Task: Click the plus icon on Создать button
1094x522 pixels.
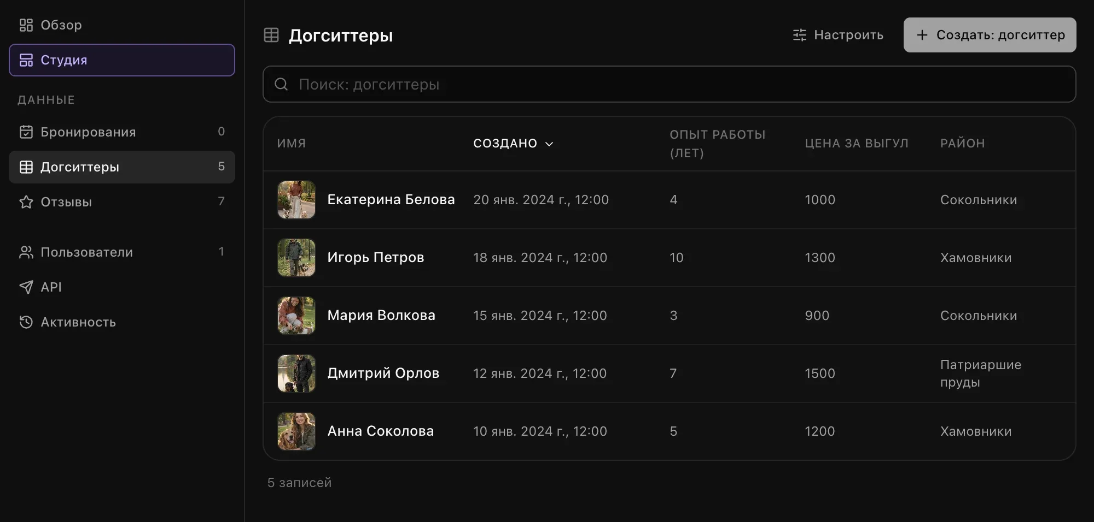Action: tap(922, 35)
